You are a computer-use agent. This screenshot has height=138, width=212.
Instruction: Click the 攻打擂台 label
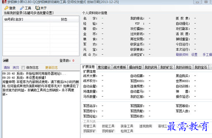point(137,29)
